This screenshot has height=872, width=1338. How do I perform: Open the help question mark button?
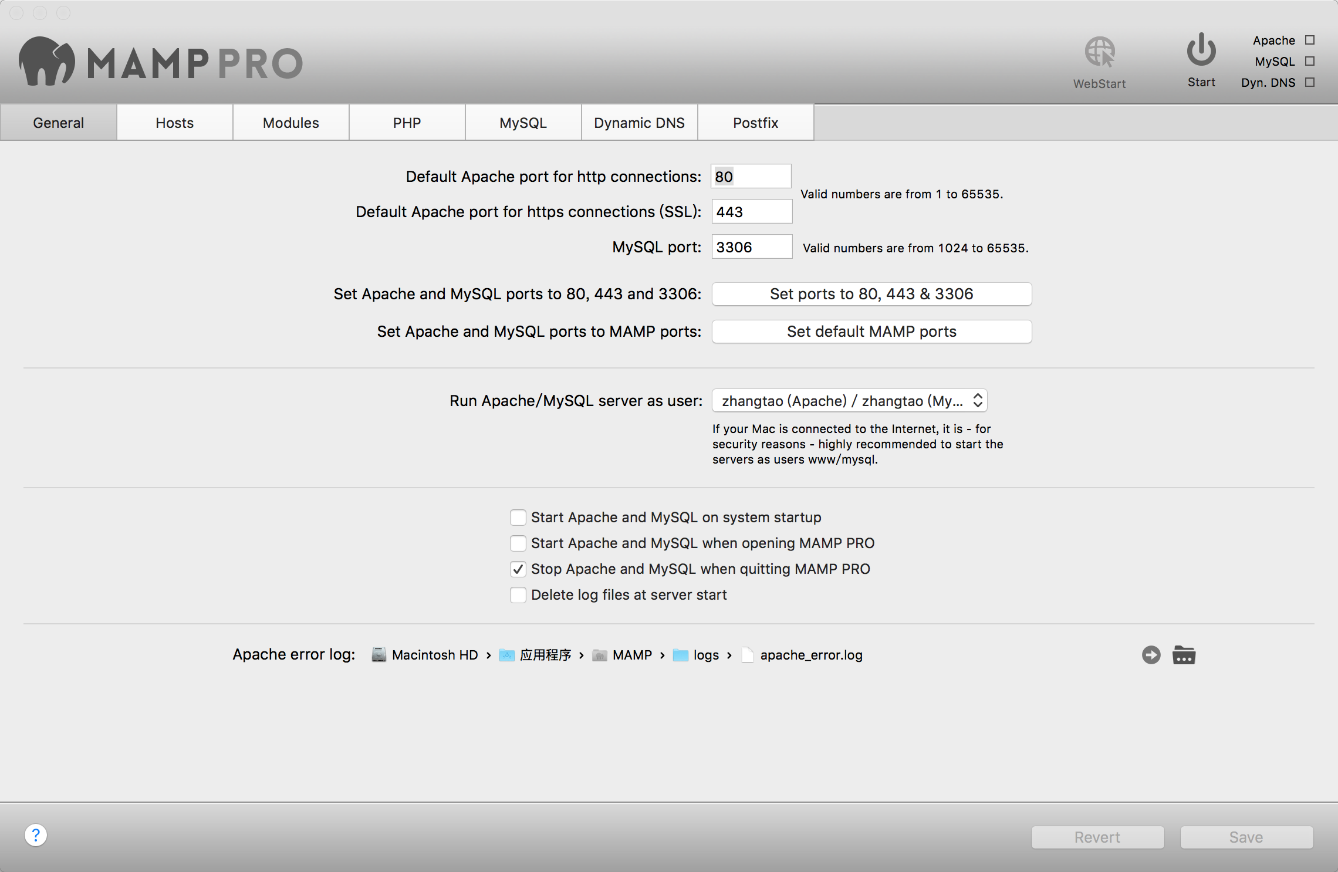click(x=36, y=835)
